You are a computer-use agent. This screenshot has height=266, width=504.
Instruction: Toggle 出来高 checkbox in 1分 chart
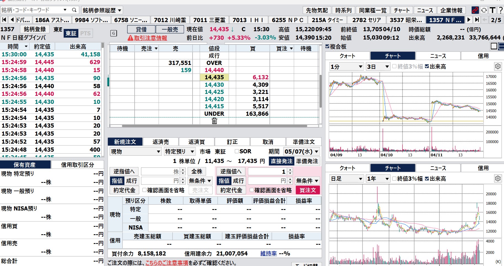click(427, 66)
